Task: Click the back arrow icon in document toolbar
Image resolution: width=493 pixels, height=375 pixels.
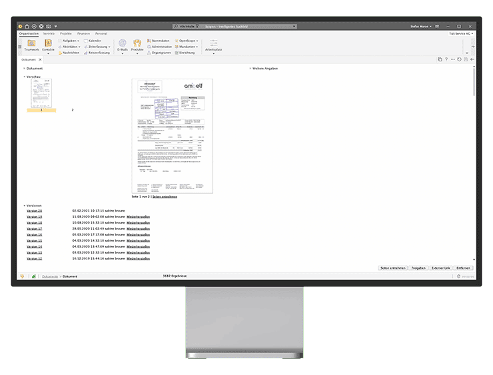Action: [472, 59]
